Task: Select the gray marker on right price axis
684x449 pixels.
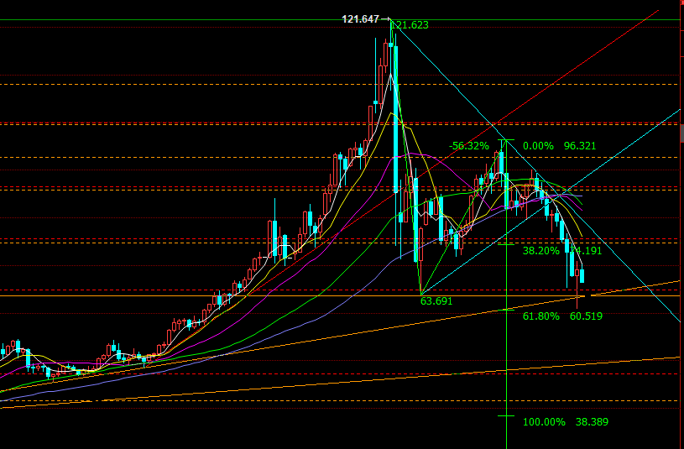Action: point(681,133)
